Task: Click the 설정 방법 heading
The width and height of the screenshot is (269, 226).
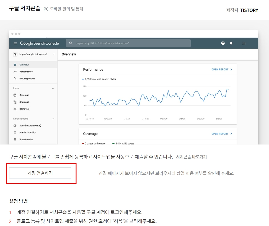Action: (x=18, y=201)
